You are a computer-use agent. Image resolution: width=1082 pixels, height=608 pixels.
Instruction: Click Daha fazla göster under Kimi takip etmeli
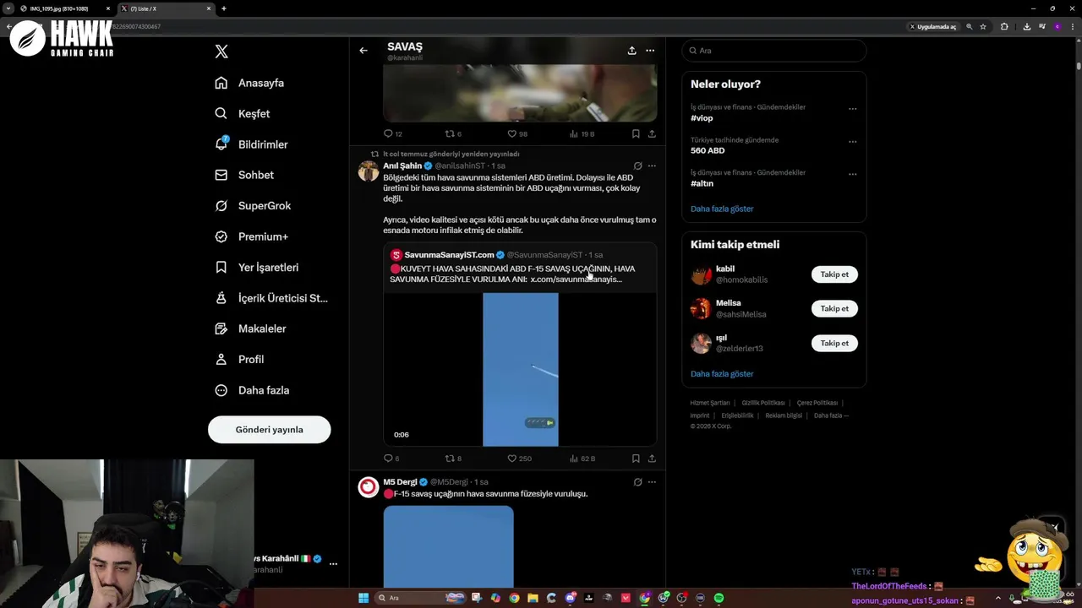pos(722,373)
